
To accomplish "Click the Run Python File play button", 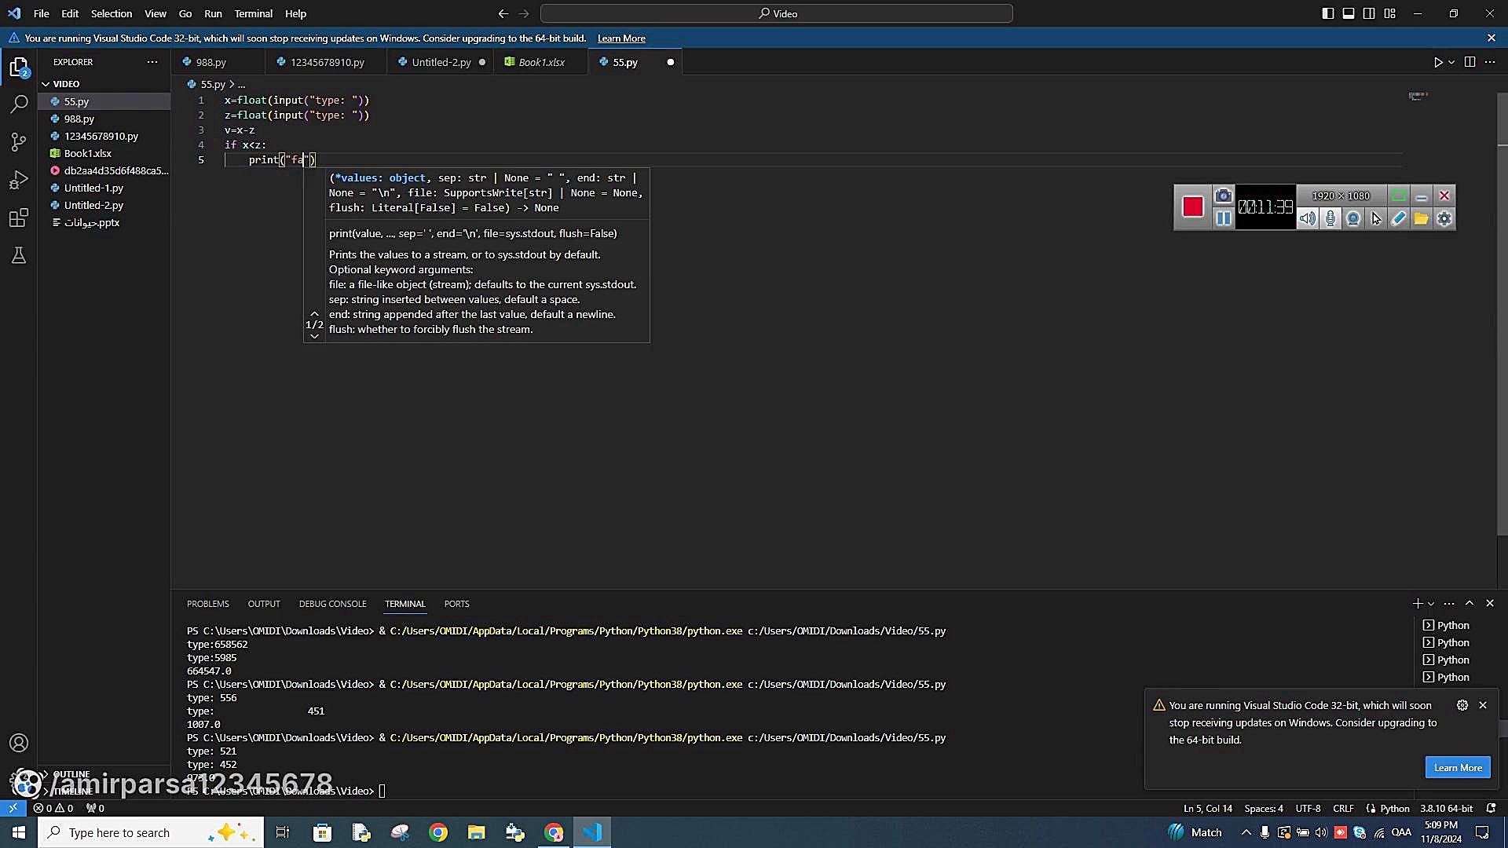I will (1437, 62).
